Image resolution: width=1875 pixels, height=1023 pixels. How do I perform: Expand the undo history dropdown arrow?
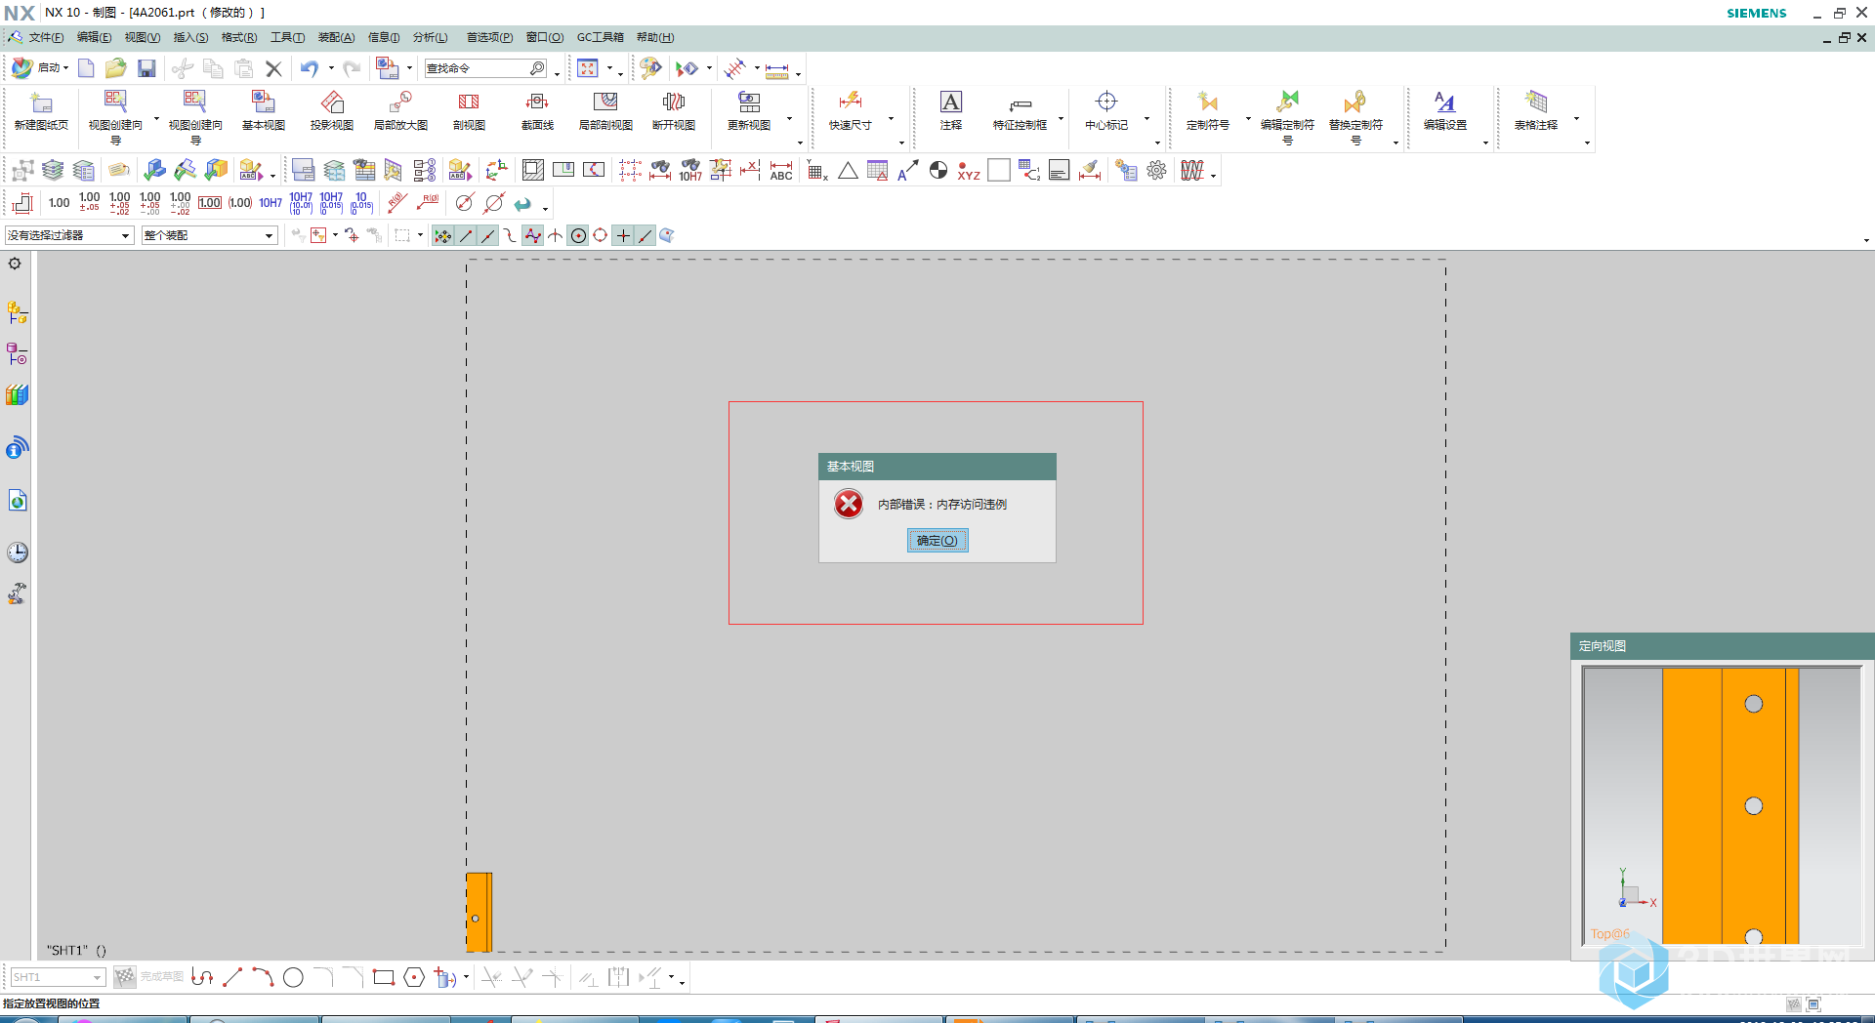[x=331, y=68]
